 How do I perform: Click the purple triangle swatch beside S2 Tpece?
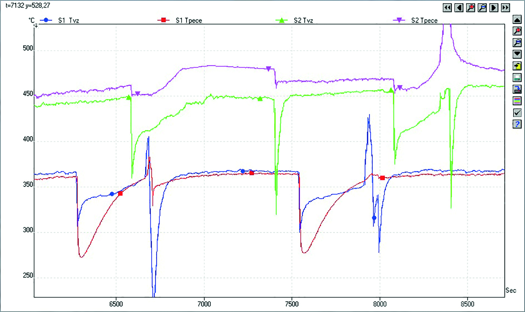pos(399,20)
